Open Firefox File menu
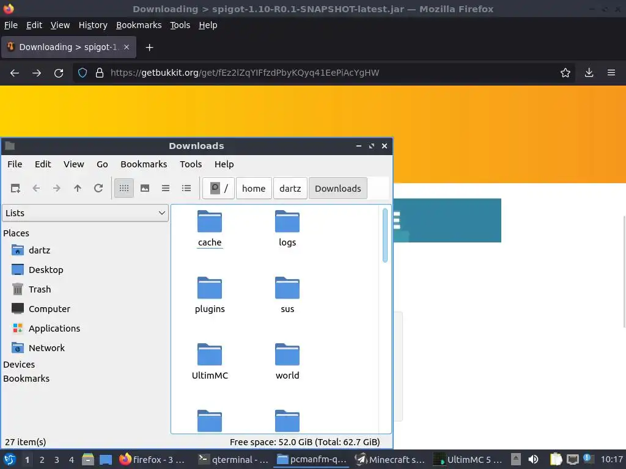Viewport: 626px width, 469px height. (x=11, y=25)
